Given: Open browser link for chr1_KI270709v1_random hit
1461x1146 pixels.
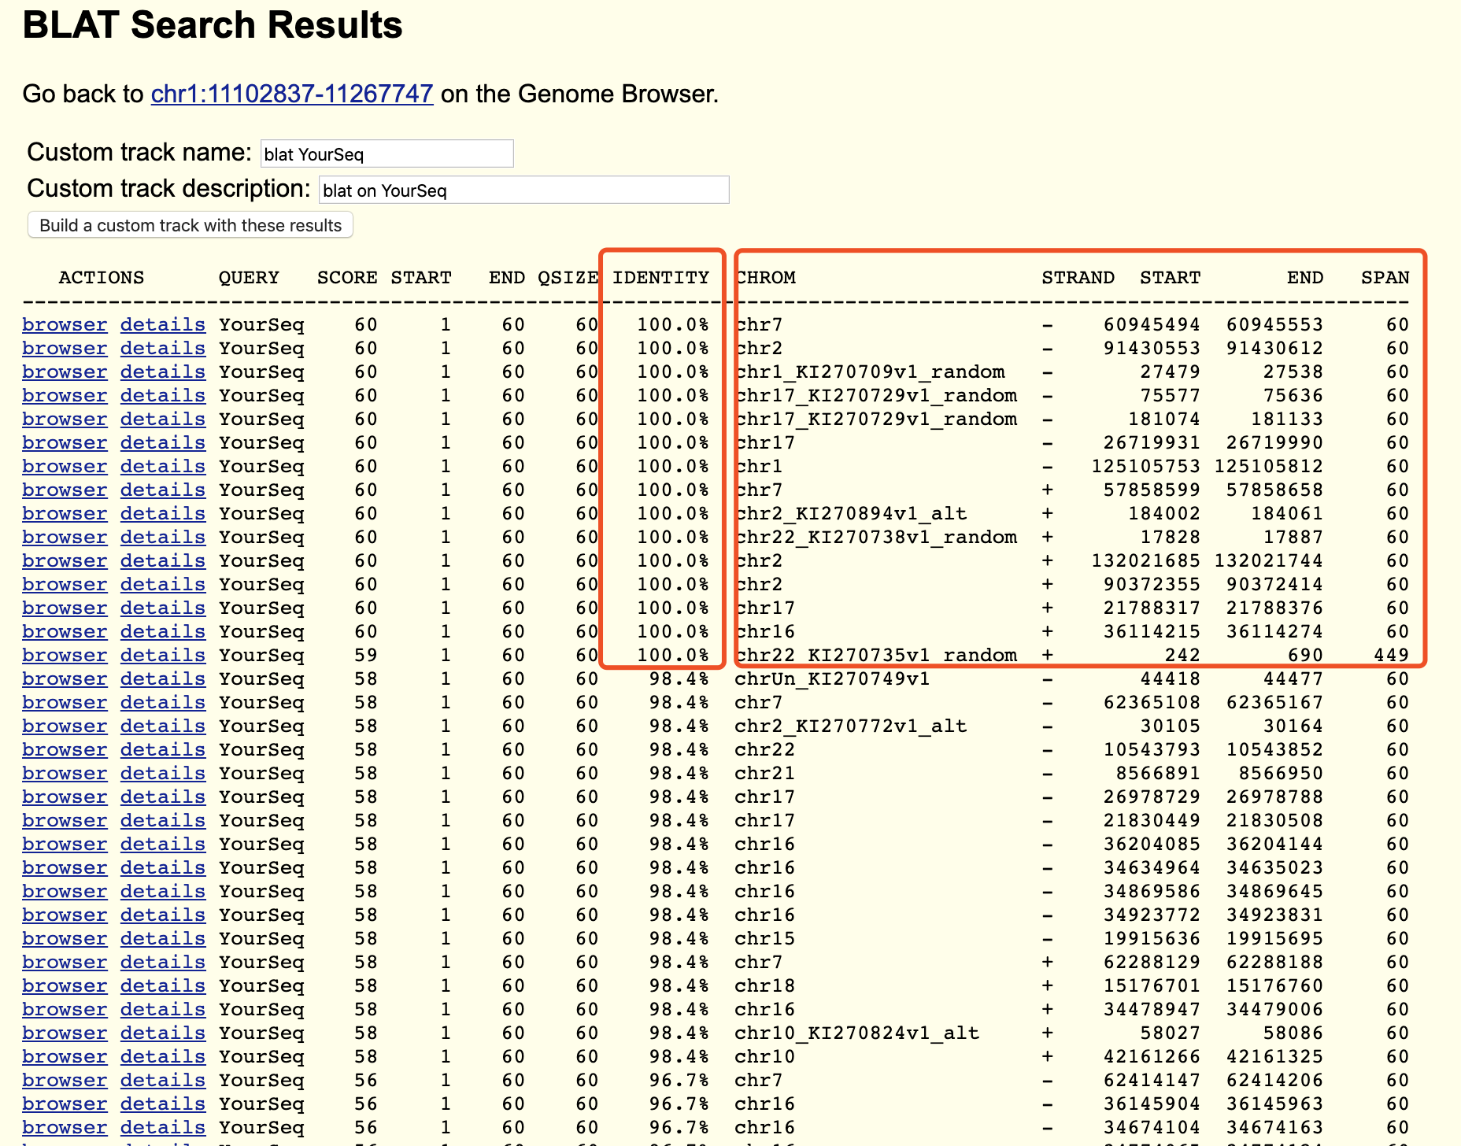Looking at the screenshot, I should coord(65,372).
